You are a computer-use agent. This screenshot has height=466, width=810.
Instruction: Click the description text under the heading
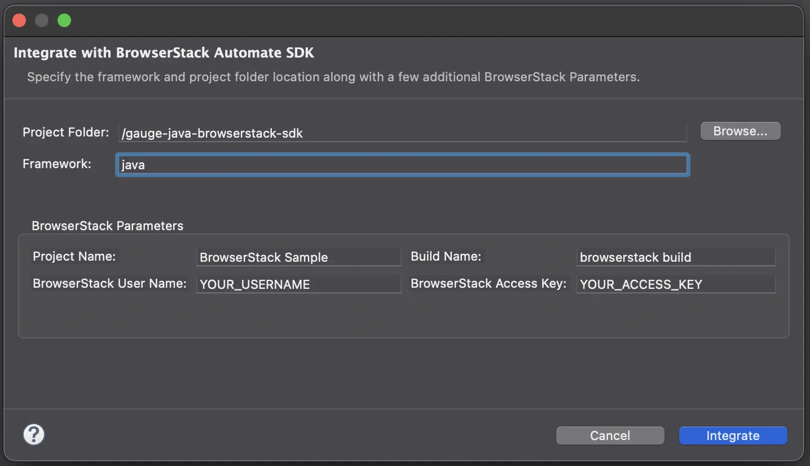(333, 77)
